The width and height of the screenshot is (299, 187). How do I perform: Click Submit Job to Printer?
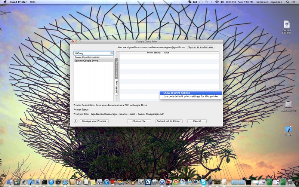click(x=169, y=121)
